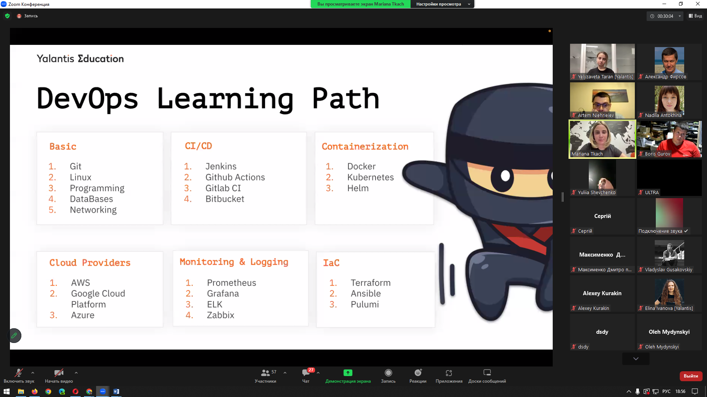Select Artem Niehrieiev video thumbnail
This screenshot has height=397, width=707.
[602, 100]
